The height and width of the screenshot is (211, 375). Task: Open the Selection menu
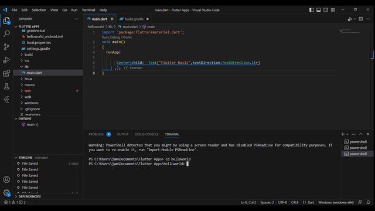39,10
